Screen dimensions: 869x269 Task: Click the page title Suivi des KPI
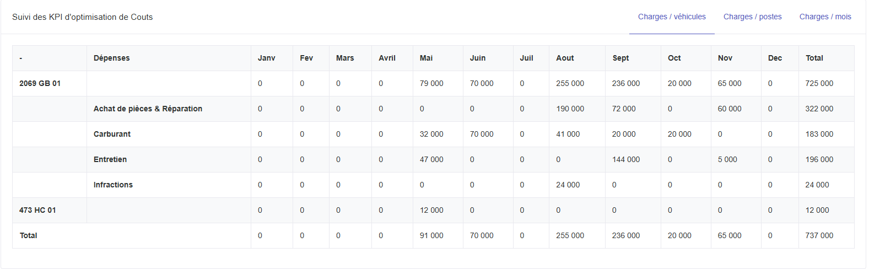(x=83, y=17)
